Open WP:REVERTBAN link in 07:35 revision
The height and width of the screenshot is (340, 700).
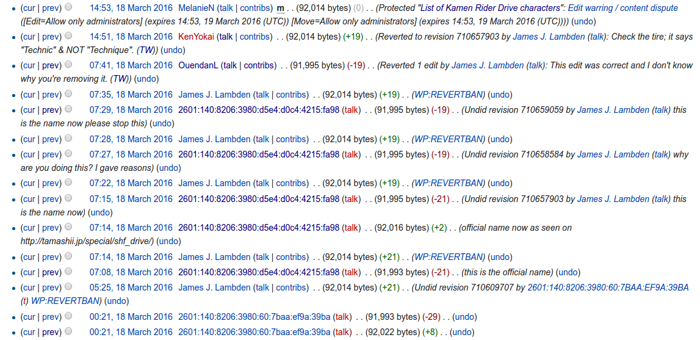point(449,95)
